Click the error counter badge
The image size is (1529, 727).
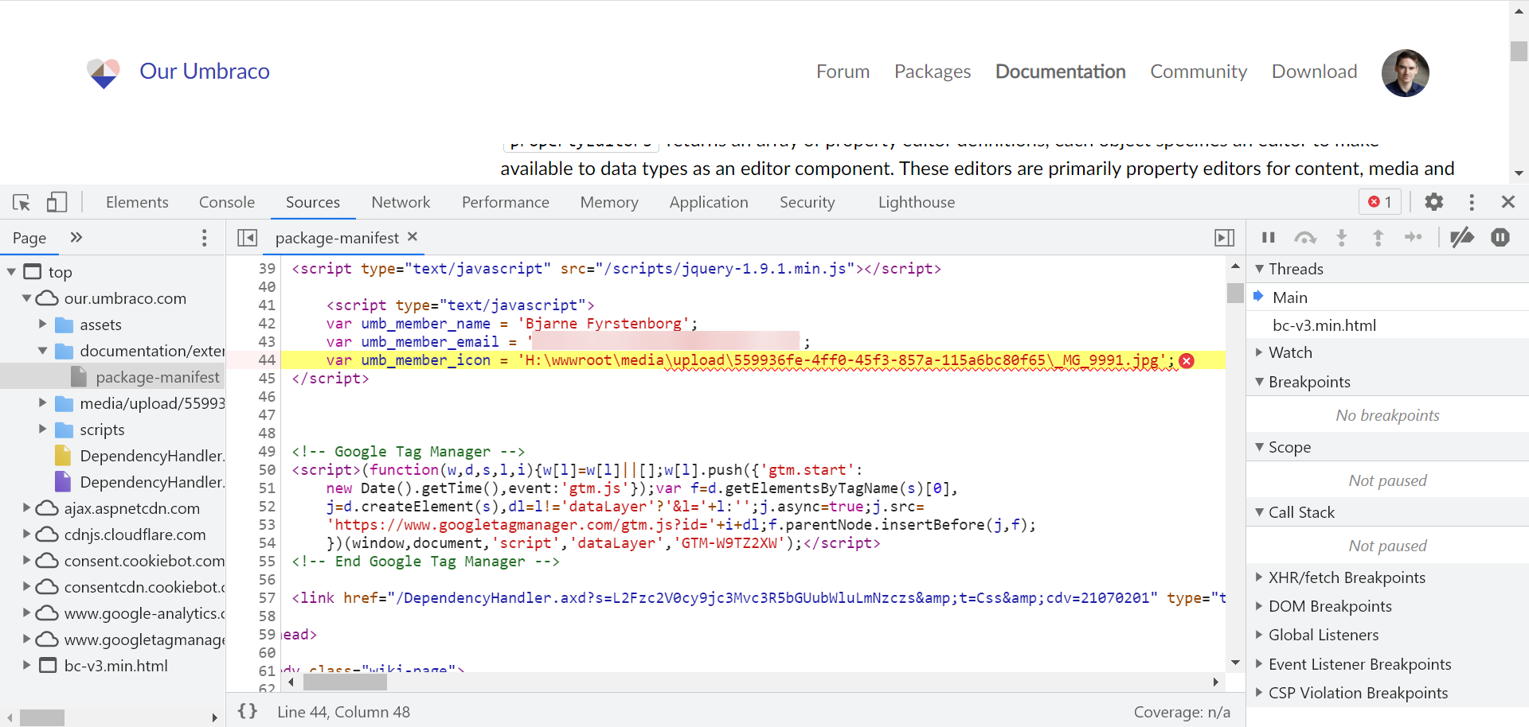pos(1380,202)
